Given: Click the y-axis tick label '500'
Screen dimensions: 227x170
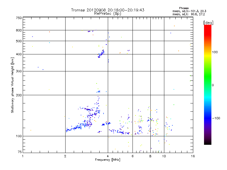Looking at the screenshot, I should pyautogui.click(x=19, y=41).
